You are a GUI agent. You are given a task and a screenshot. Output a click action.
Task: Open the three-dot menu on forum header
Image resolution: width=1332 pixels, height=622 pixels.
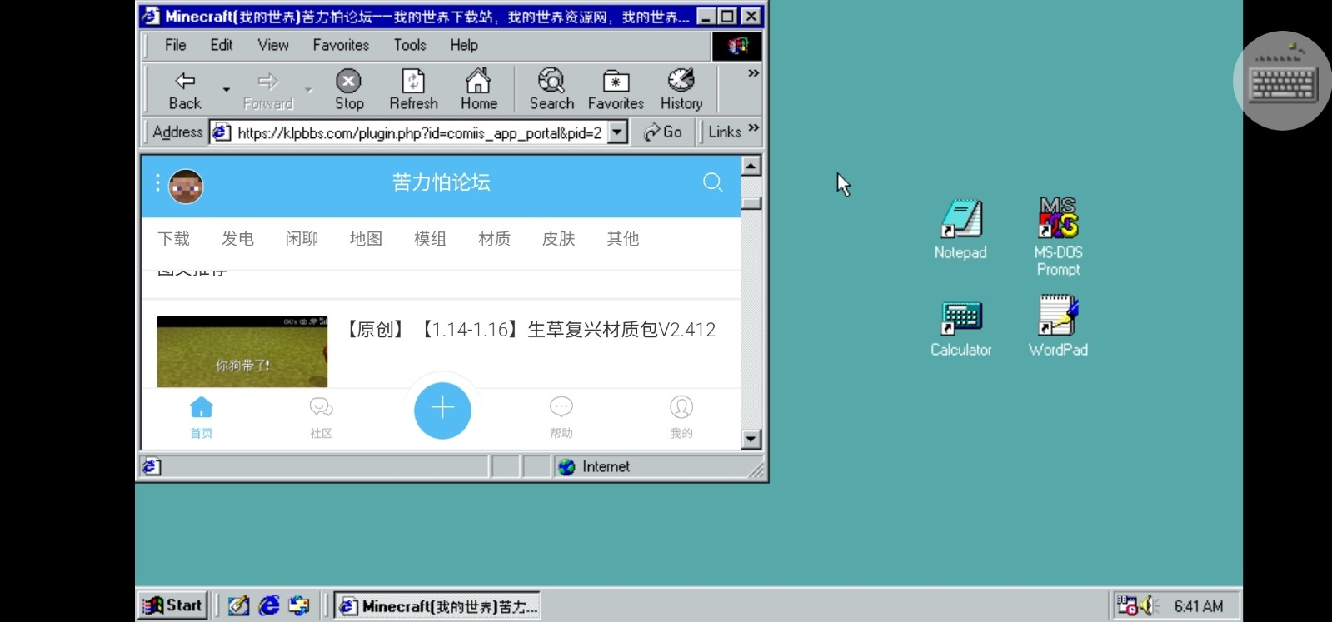pos(157,183)
